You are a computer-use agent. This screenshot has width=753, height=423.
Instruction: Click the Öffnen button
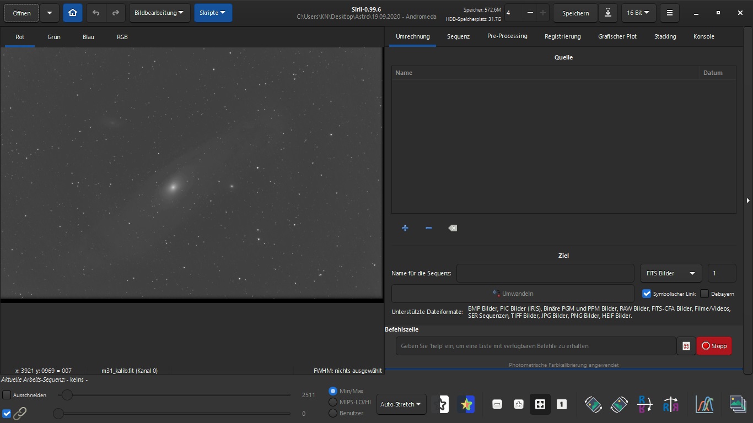pos(22,13)
